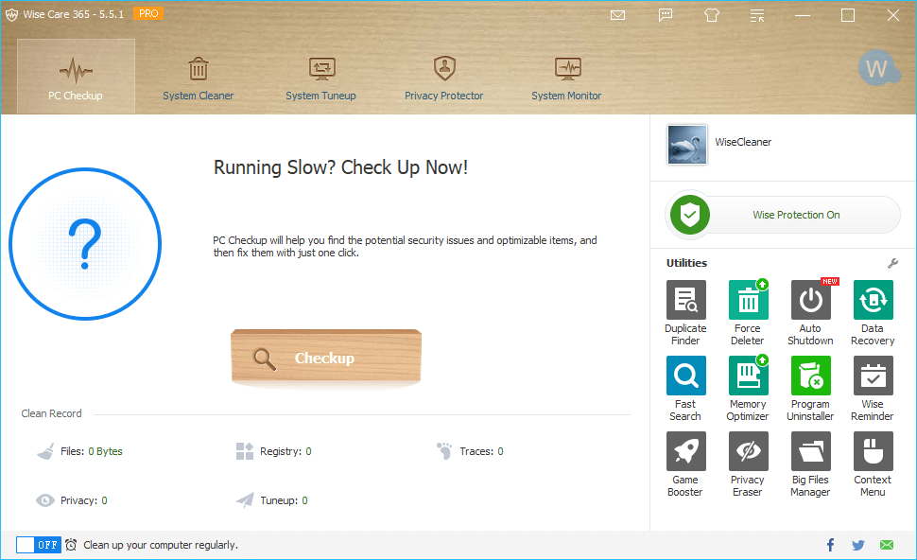Viewport: 917px width, 560px height.
Task: Toggle the scheduled cleanup OFF switch
Action: point(39,545)
